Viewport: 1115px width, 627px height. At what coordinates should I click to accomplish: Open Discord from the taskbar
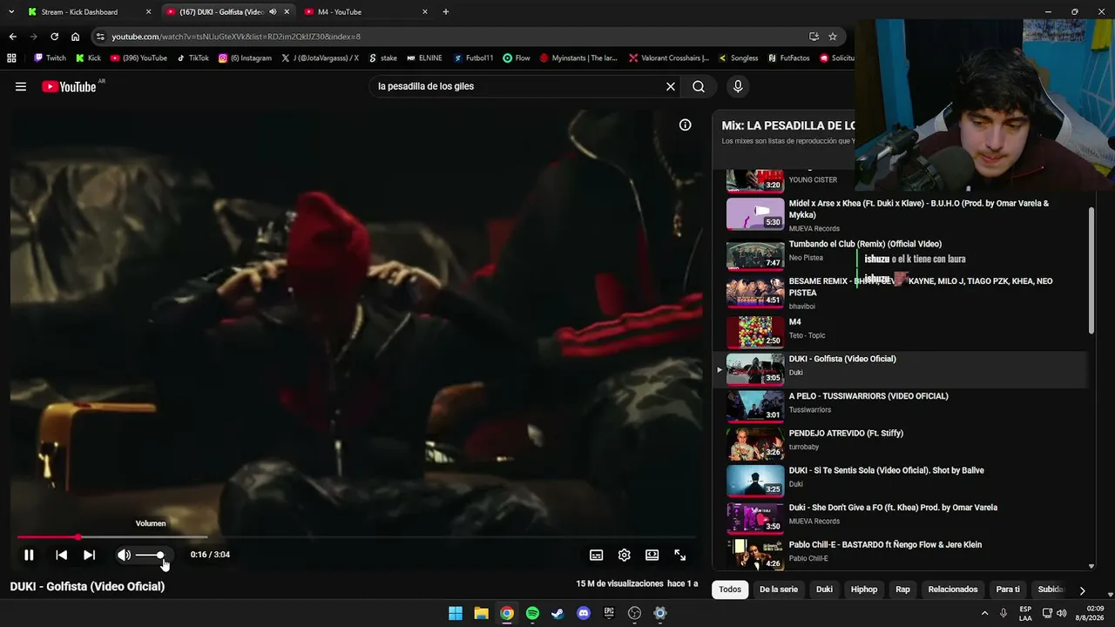(x=584, y=613)
